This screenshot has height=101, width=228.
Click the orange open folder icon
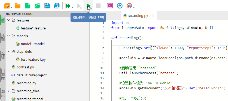[18, 6]
